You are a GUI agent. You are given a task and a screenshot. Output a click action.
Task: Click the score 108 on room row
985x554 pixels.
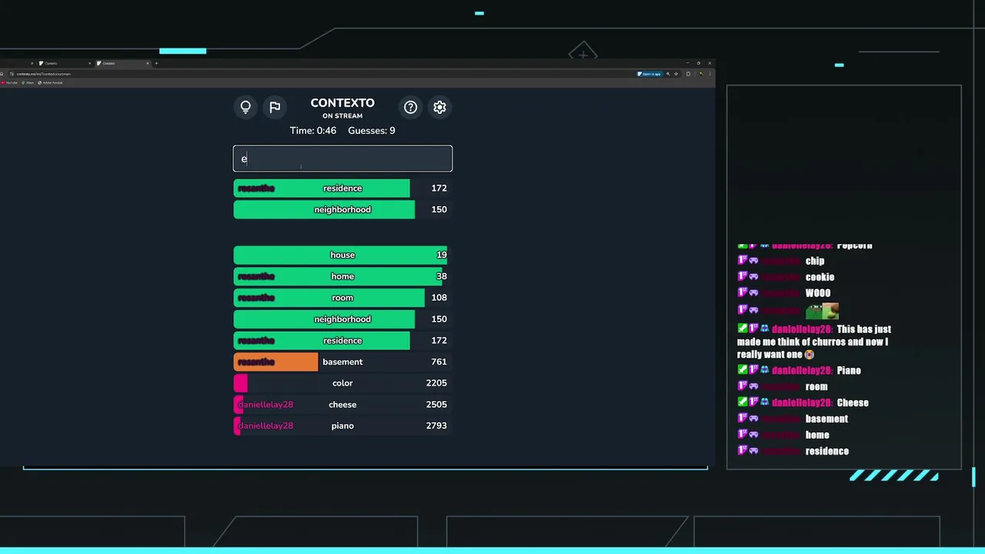[439, 298]
